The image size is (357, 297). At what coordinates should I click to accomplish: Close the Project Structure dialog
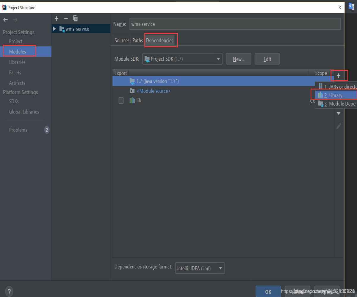point(340,8)
